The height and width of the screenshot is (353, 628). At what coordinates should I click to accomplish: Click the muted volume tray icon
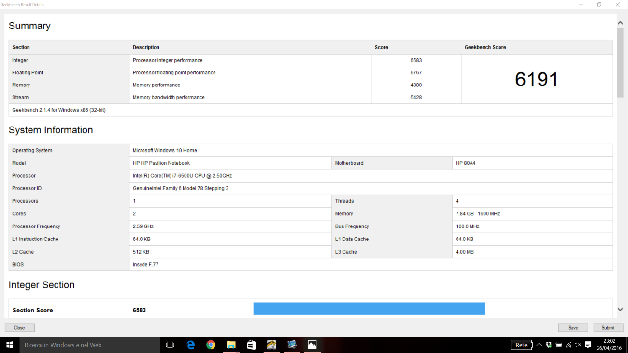(578, 345)
